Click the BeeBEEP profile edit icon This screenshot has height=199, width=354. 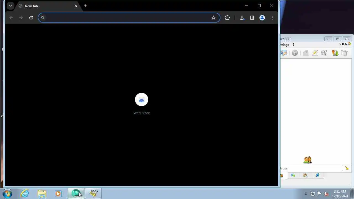tap(284, 53)
